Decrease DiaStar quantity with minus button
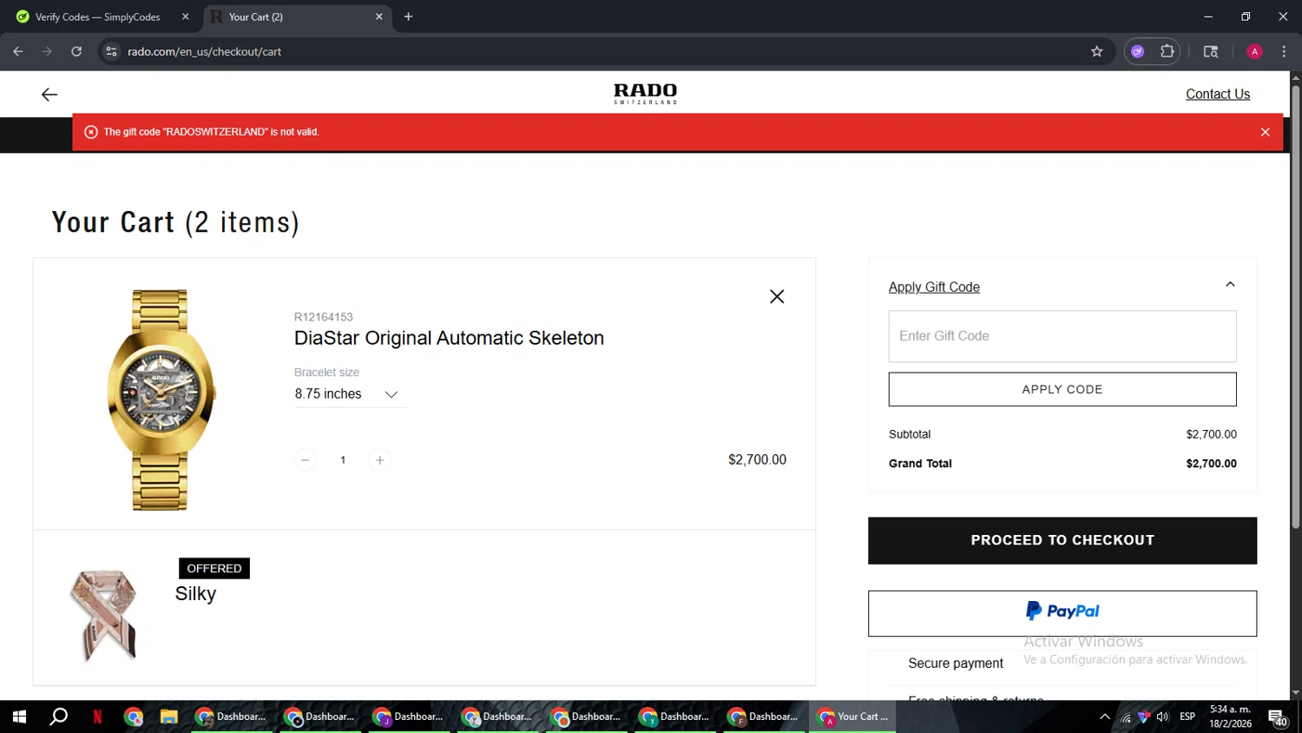The image size is (1302, 733). [305, 460]
